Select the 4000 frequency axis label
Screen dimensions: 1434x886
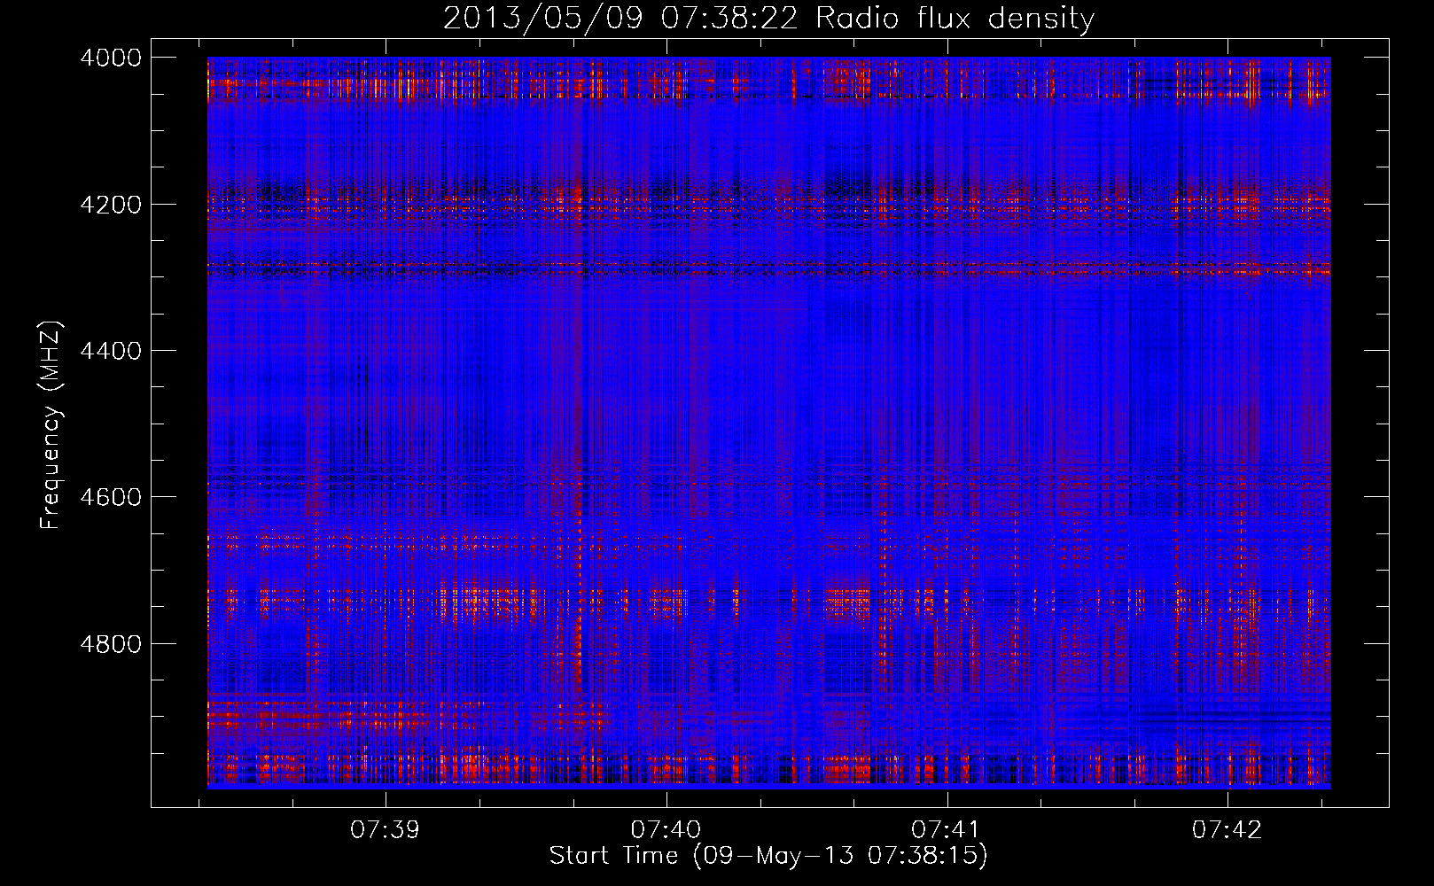pos(111,58)
